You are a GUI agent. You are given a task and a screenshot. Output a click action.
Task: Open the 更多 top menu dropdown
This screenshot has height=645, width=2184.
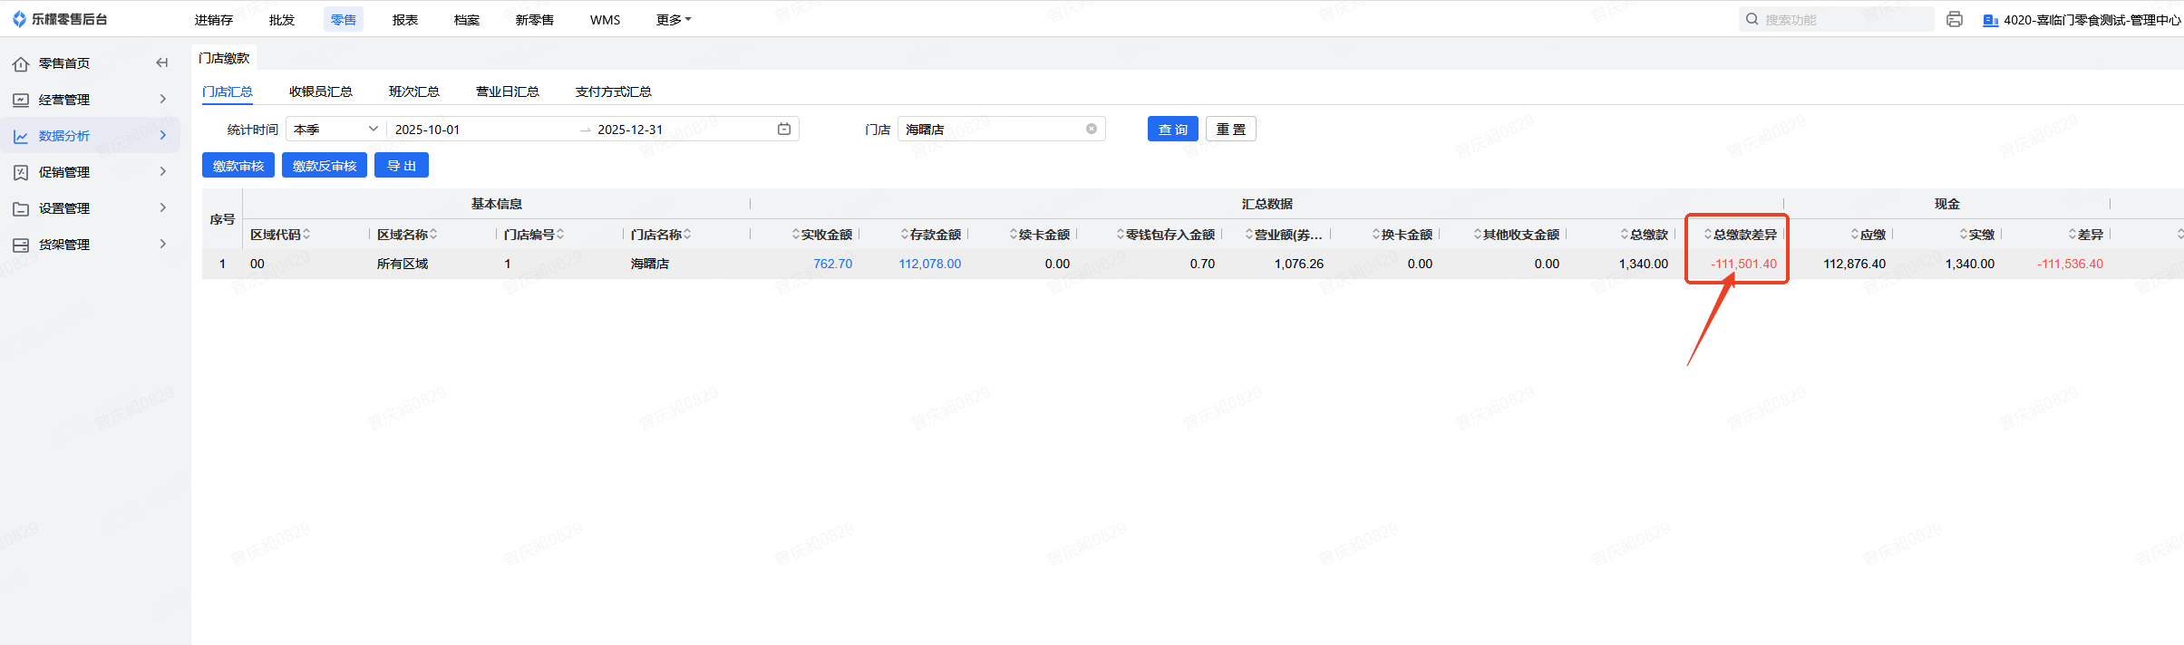[674, 20]
